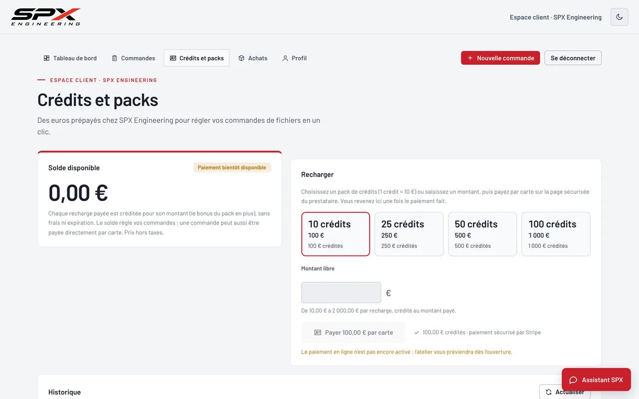Choose the 25 crédits pack
Screen dimensions: 639x399
point(409,234)
